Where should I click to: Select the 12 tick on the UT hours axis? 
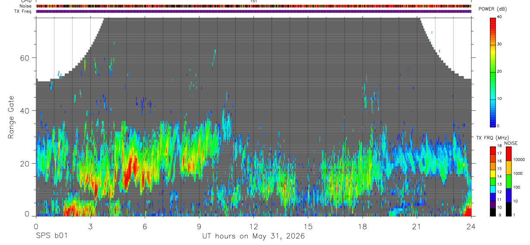(x=253, y=226)
